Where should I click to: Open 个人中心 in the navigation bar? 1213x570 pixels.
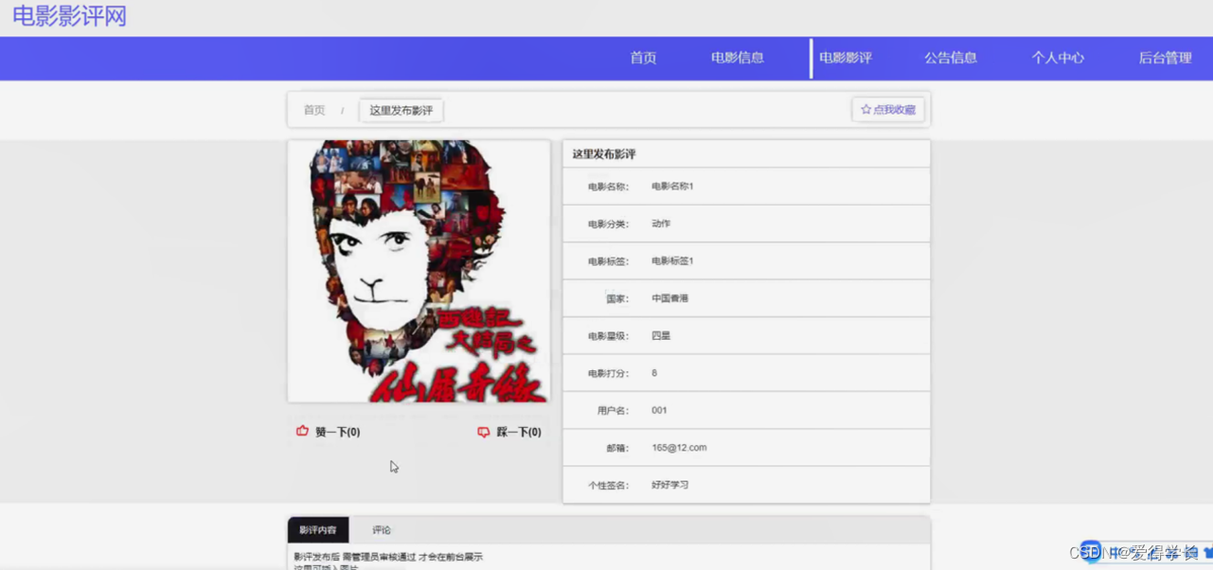[1058, 58]
